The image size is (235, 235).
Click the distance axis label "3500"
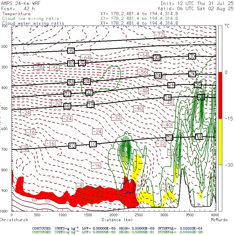tap(190, 215)
